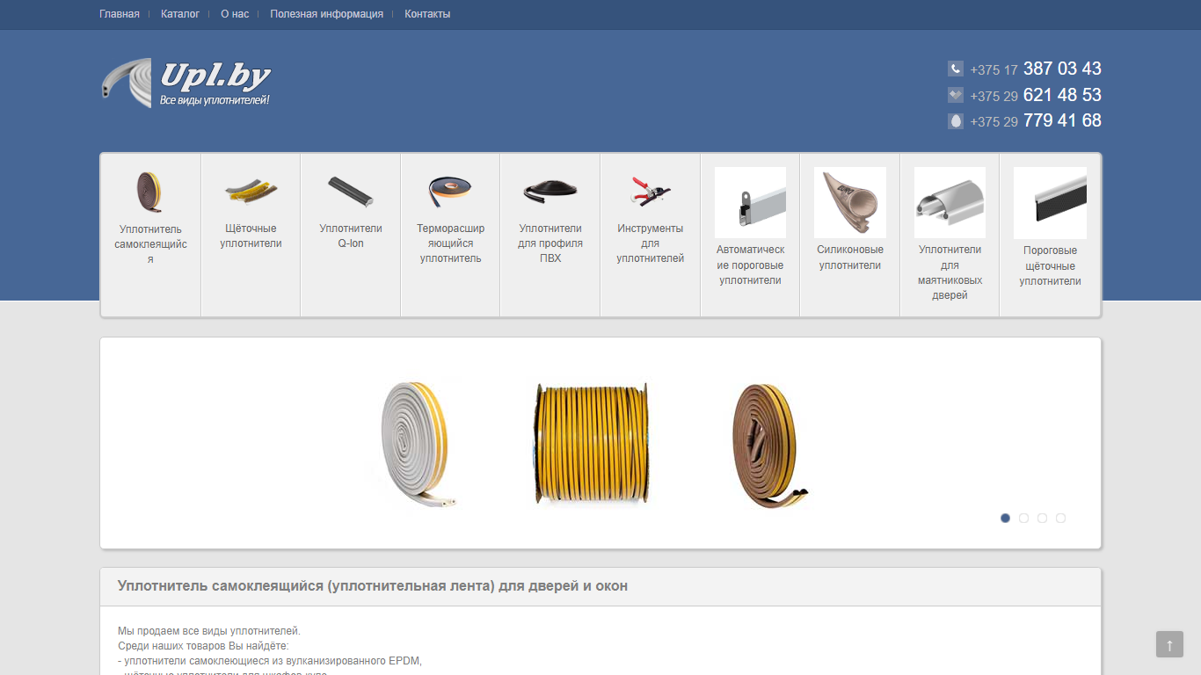The height and width of the screenshot is (675, 1201).
Task: Click the Q-lon seal category image
Action: [351, 191]
